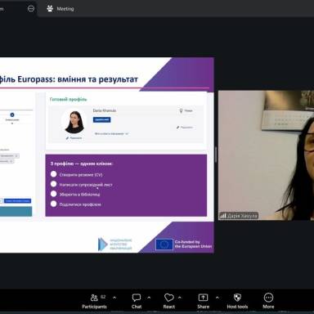
Task: Click the small blue button under Daria Khanuk
Action: click(x=101, y=119)
